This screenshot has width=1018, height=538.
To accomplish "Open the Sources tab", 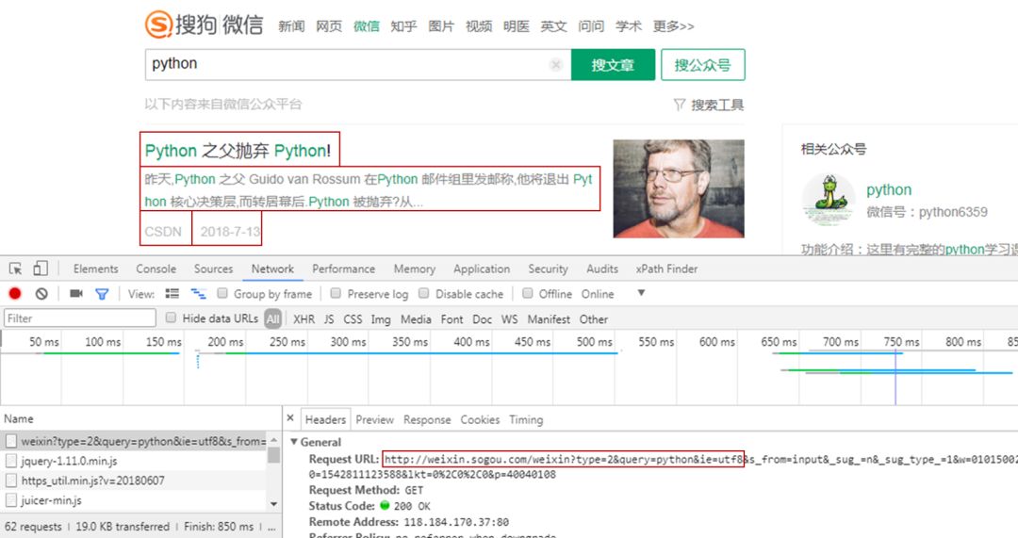I will [213, 269].
